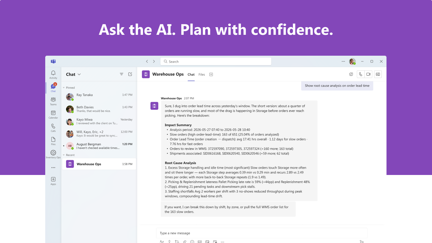Open the GIF picker
Screen dimensions: 432x243
point(200,242)
